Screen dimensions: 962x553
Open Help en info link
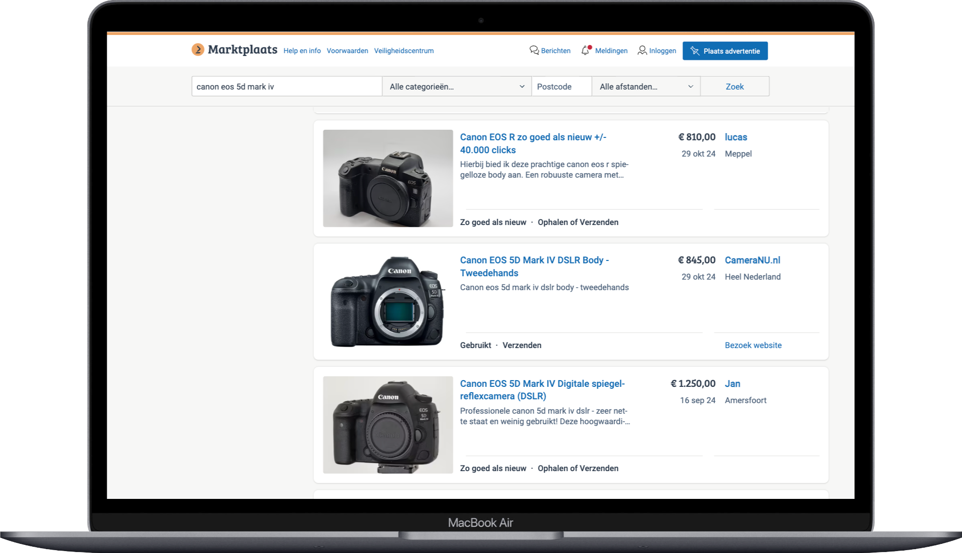click(x=302, y=51)
